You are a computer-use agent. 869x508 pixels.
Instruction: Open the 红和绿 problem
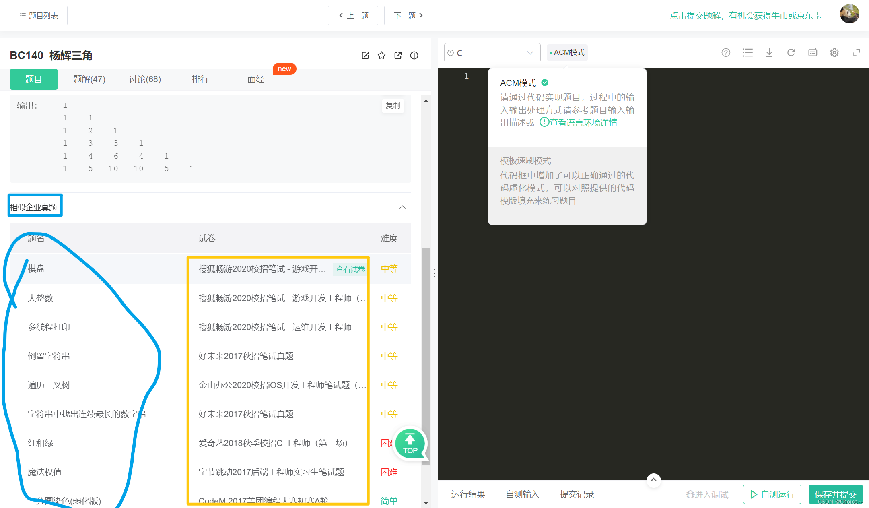coord(40,443)
